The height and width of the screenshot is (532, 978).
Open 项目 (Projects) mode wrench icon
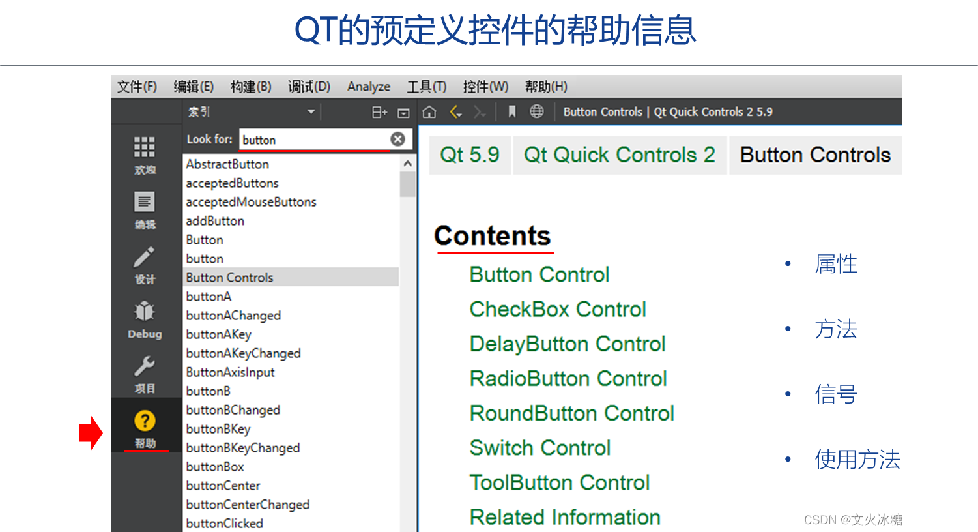pos(144,366)
